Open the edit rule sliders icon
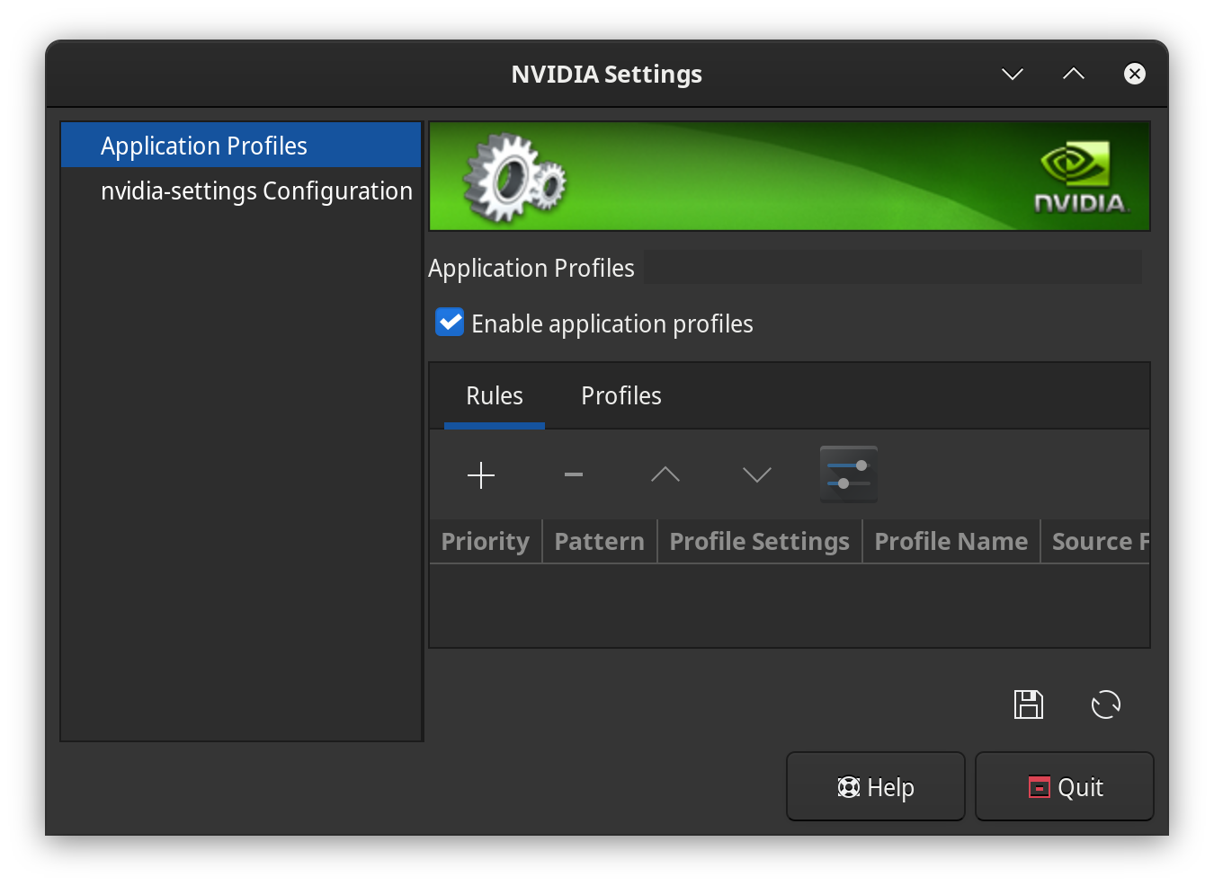 pos(848,474)
